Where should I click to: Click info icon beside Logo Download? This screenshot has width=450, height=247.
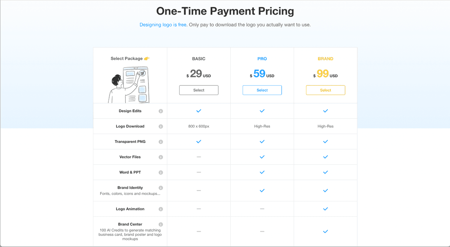point(161,126)
